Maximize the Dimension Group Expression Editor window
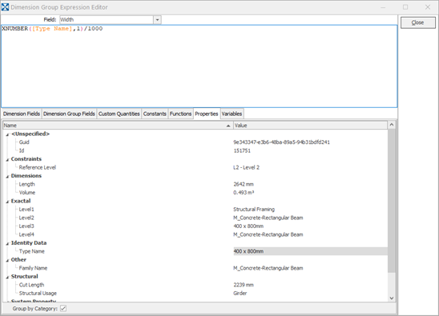439x316 pixels. (x=405, y=7)
